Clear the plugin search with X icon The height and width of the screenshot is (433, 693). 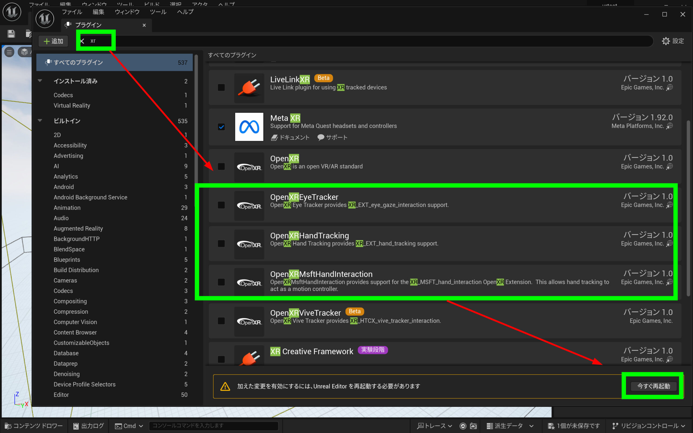pyautogui.click(x=83, y=41)
